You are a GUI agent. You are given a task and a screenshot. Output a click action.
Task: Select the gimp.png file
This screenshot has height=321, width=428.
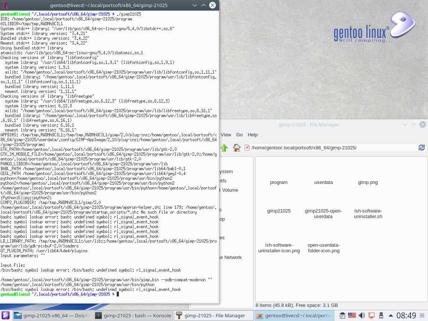368,182
